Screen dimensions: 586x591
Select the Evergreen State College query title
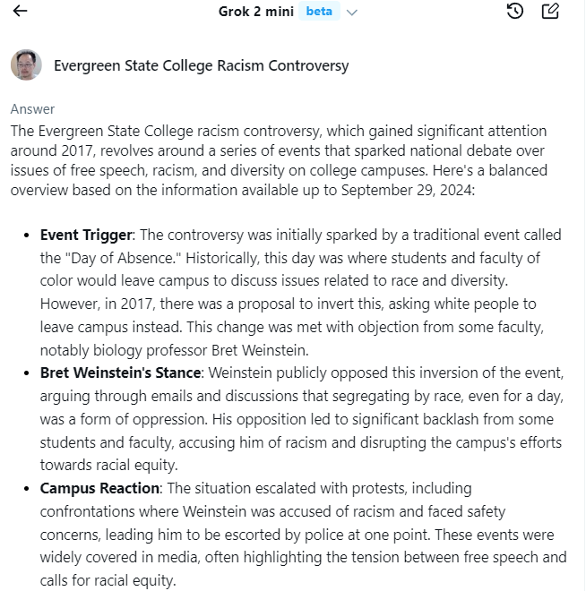(201, 65)
